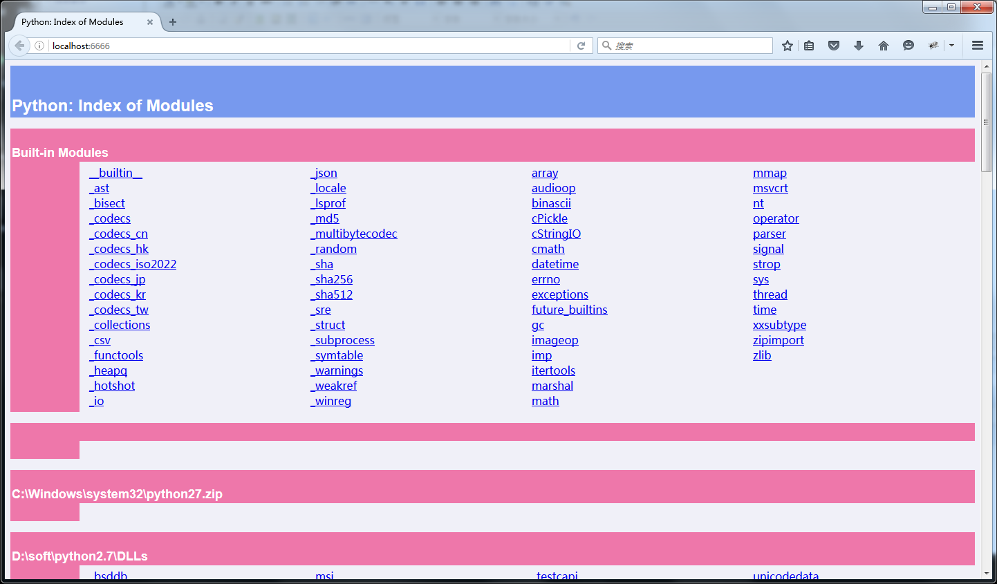997x584 pixels.
Task: Open the _struct module link
Action: (328, 325)
